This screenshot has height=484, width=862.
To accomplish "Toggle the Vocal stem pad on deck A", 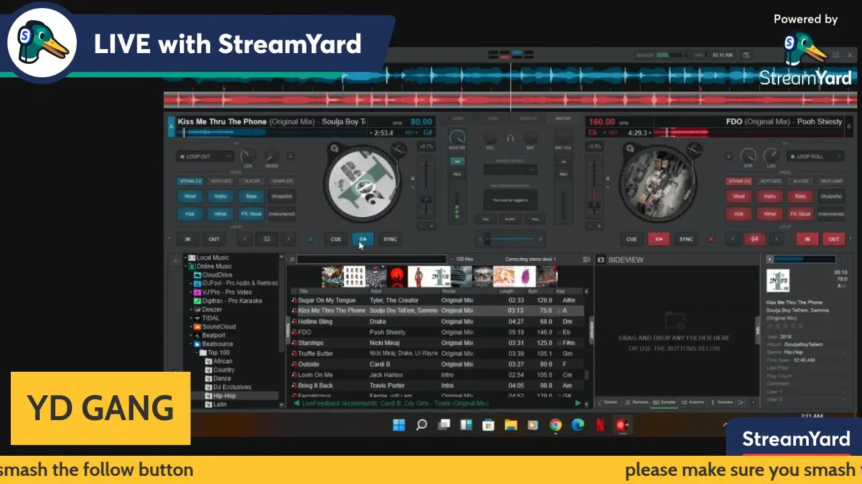I will [x=190, y=196].
